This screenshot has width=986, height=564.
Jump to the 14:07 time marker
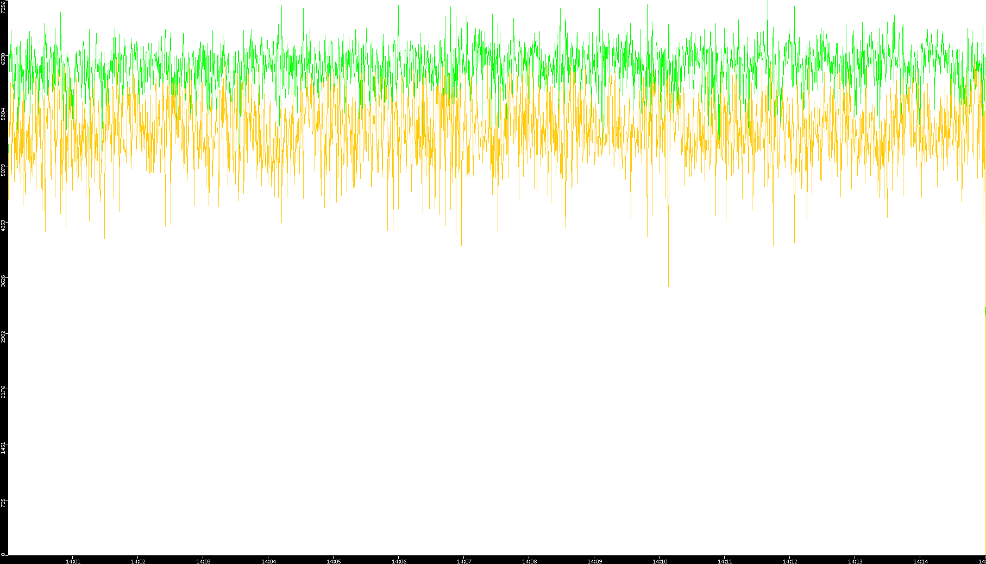coord(464,561)
